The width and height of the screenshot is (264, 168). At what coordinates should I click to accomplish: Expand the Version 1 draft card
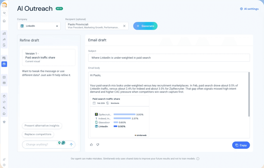coord(48,58)
